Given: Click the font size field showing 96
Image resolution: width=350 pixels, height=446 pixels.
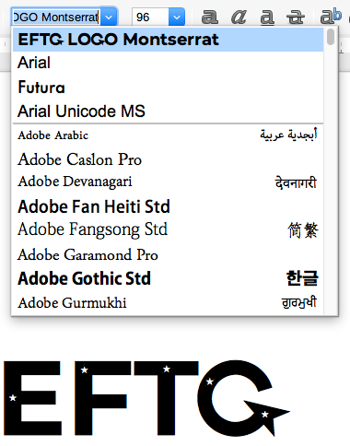Looking at the screenshot, I should (x=150, y=18).
